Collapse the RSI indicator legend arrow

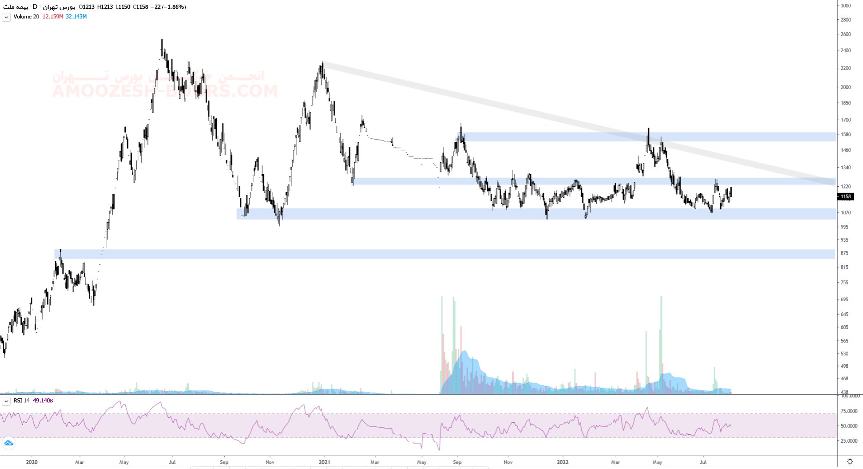(6, 401)
